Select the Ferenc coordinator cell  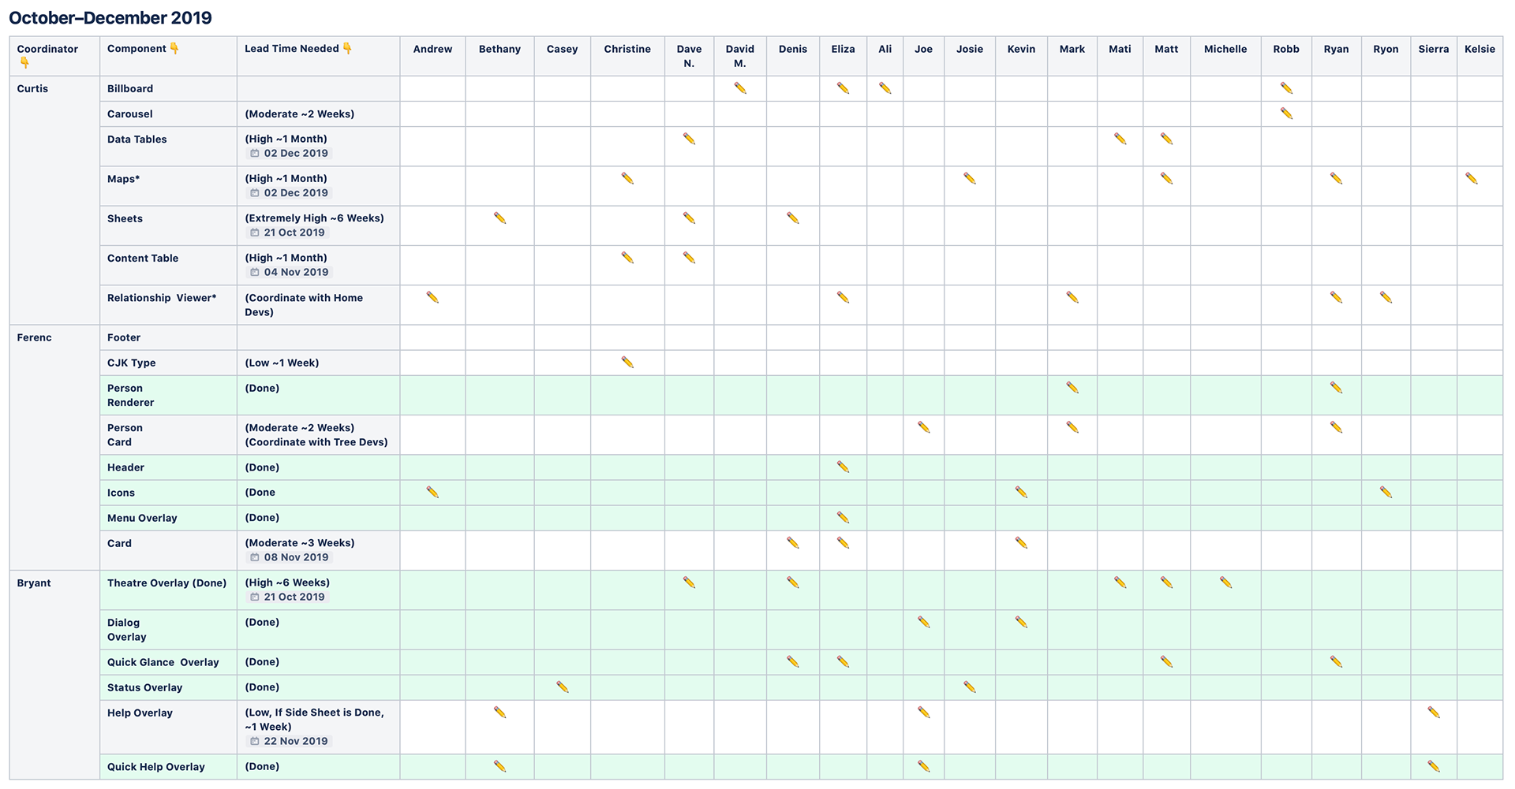54,447
